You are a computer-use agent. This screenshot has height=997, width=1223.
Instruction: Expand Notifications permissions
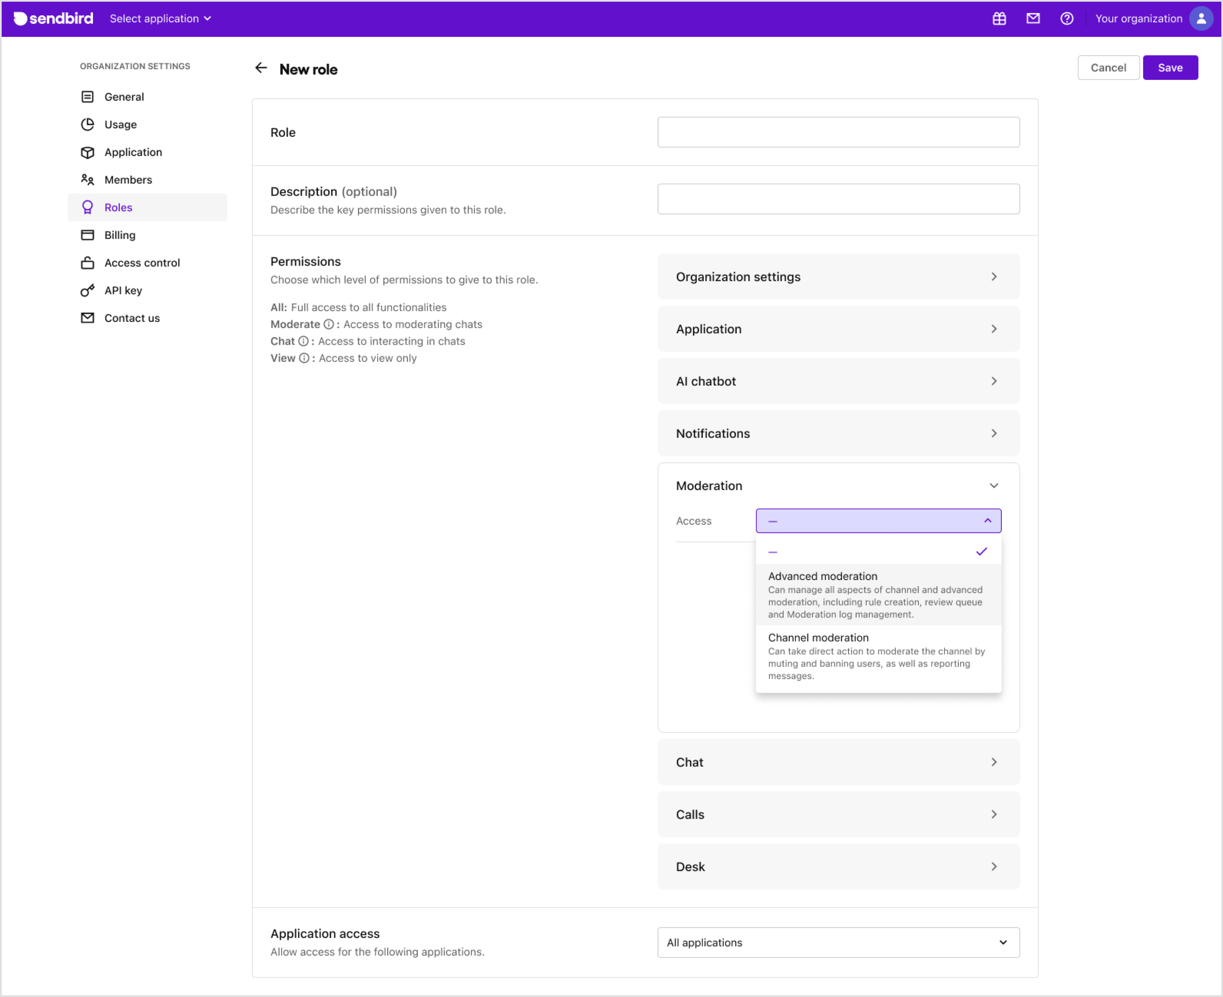click(838, 433)
